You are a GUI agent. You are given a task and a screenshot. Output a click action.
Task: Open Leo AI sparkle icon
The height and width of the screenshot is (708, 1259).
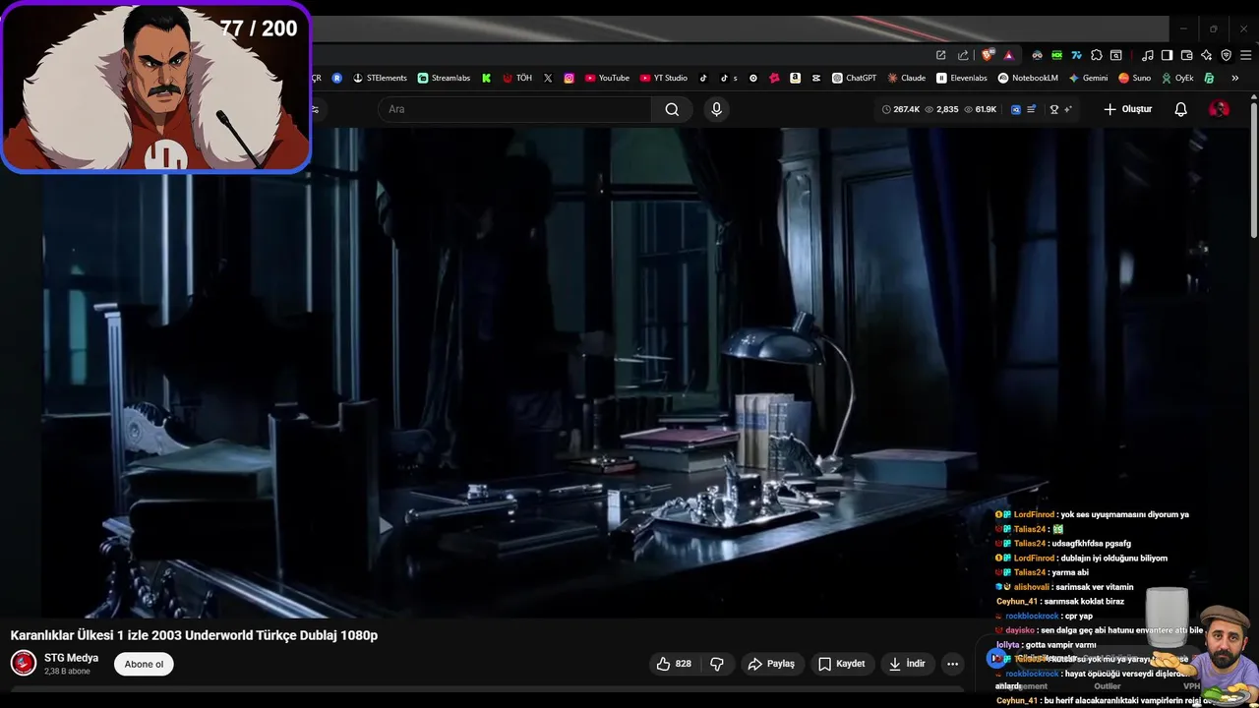click(1206, 55)
